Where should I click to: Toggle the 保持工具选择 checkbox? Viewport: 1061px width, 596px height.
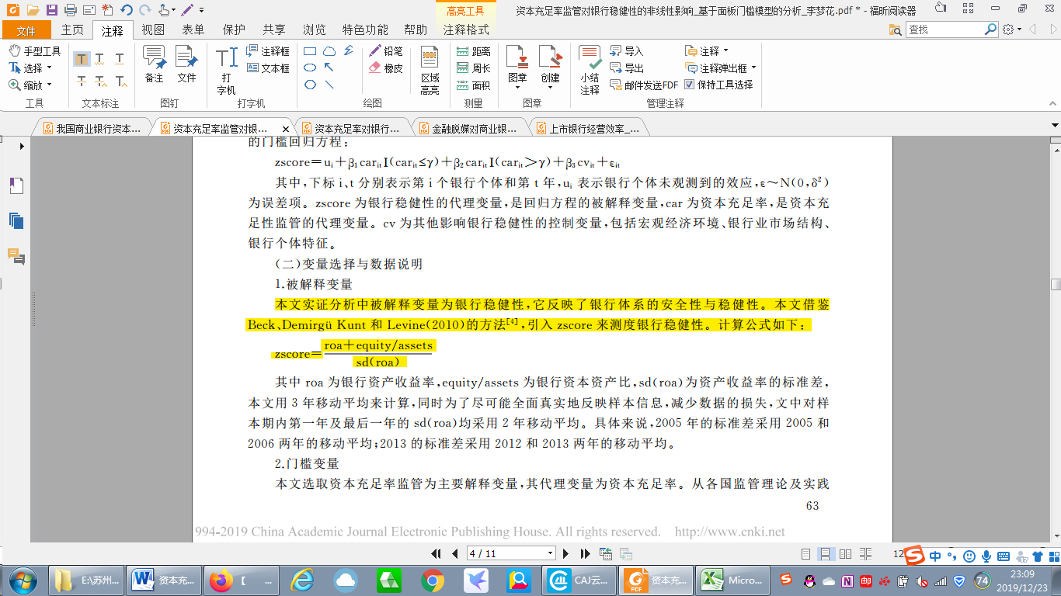click(689, 85)
